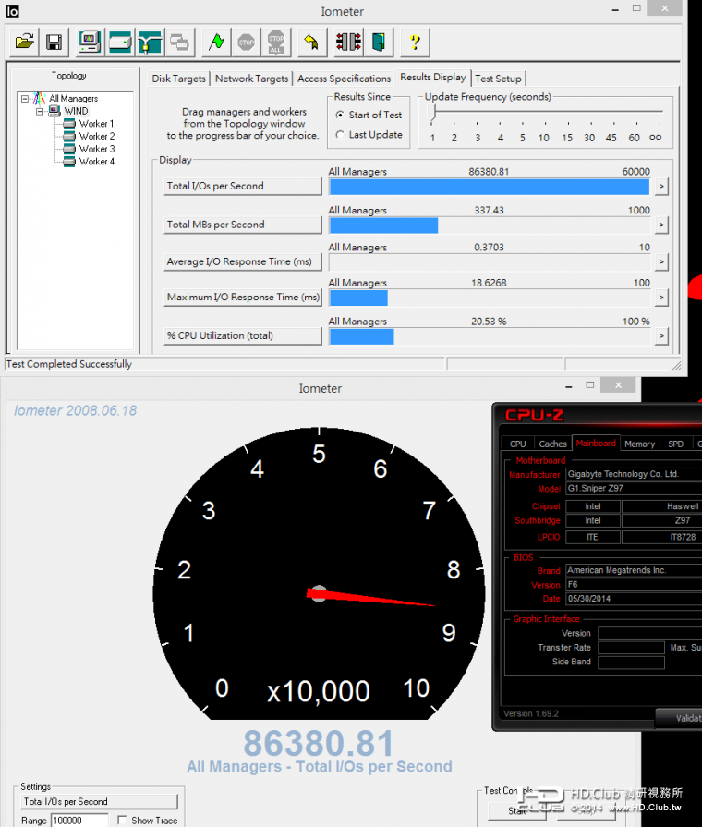Click the Reset workers yellow arrow icon
Viewport: 702px width, 827px height.
[x=310, y=42]
